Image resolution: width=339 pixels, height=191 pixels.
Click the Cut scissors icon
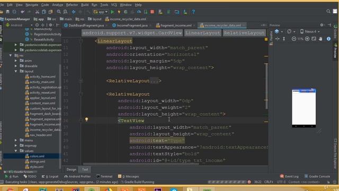37,12
